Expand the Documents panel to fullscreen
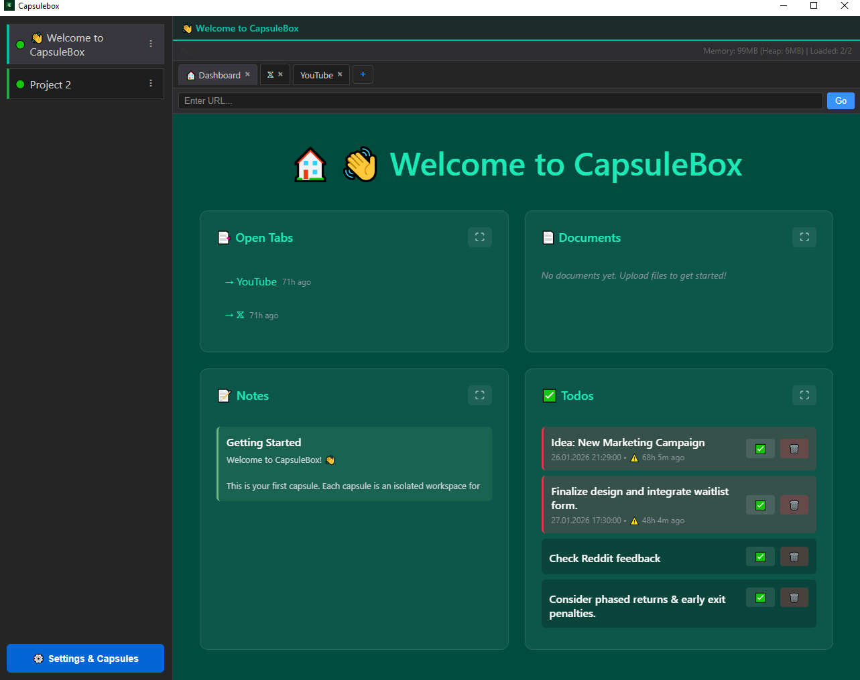This screenshot has height=680, width=860. click(x=804, y=237)
